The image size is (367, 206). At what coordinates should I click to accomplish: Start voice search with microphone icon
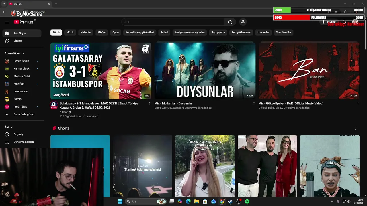(x=243, y=22)
